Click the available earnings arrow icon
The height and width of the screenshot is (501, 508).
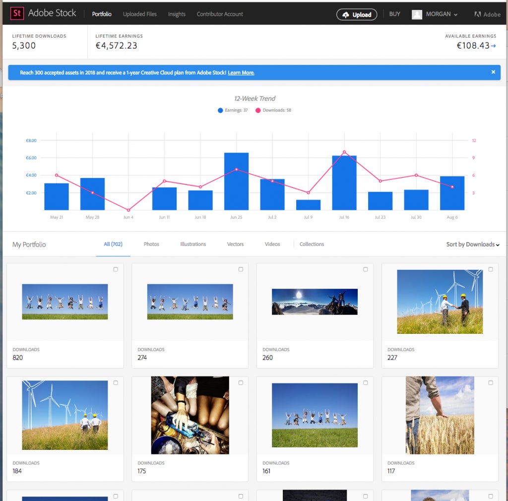(x=494, y=46)
